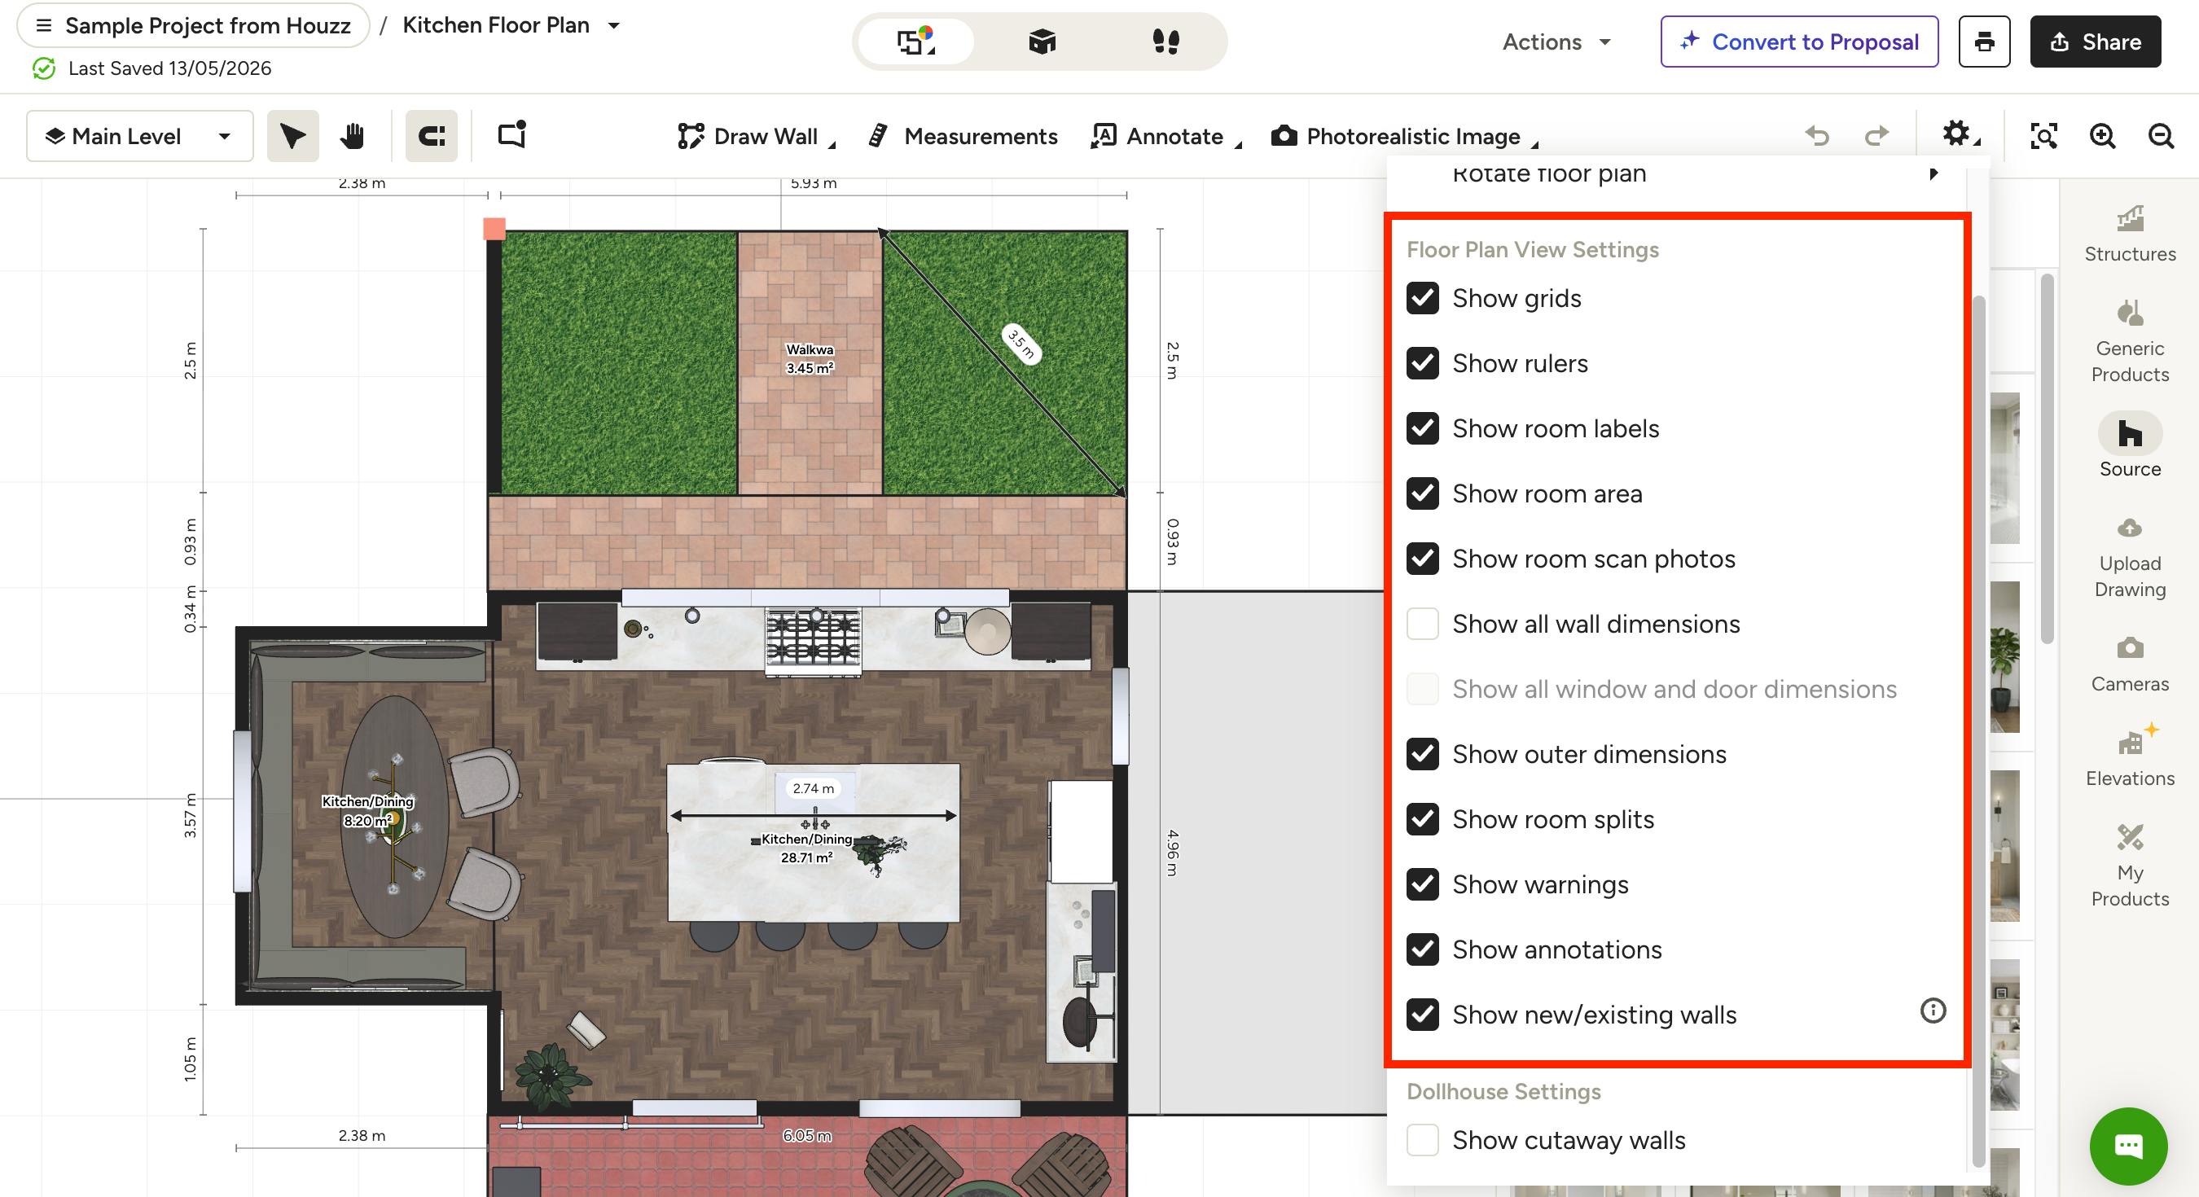Open the settings gear menu
This screenshot has height=1197, width=2199.
pyautogui.click(x=1961, y=135)
